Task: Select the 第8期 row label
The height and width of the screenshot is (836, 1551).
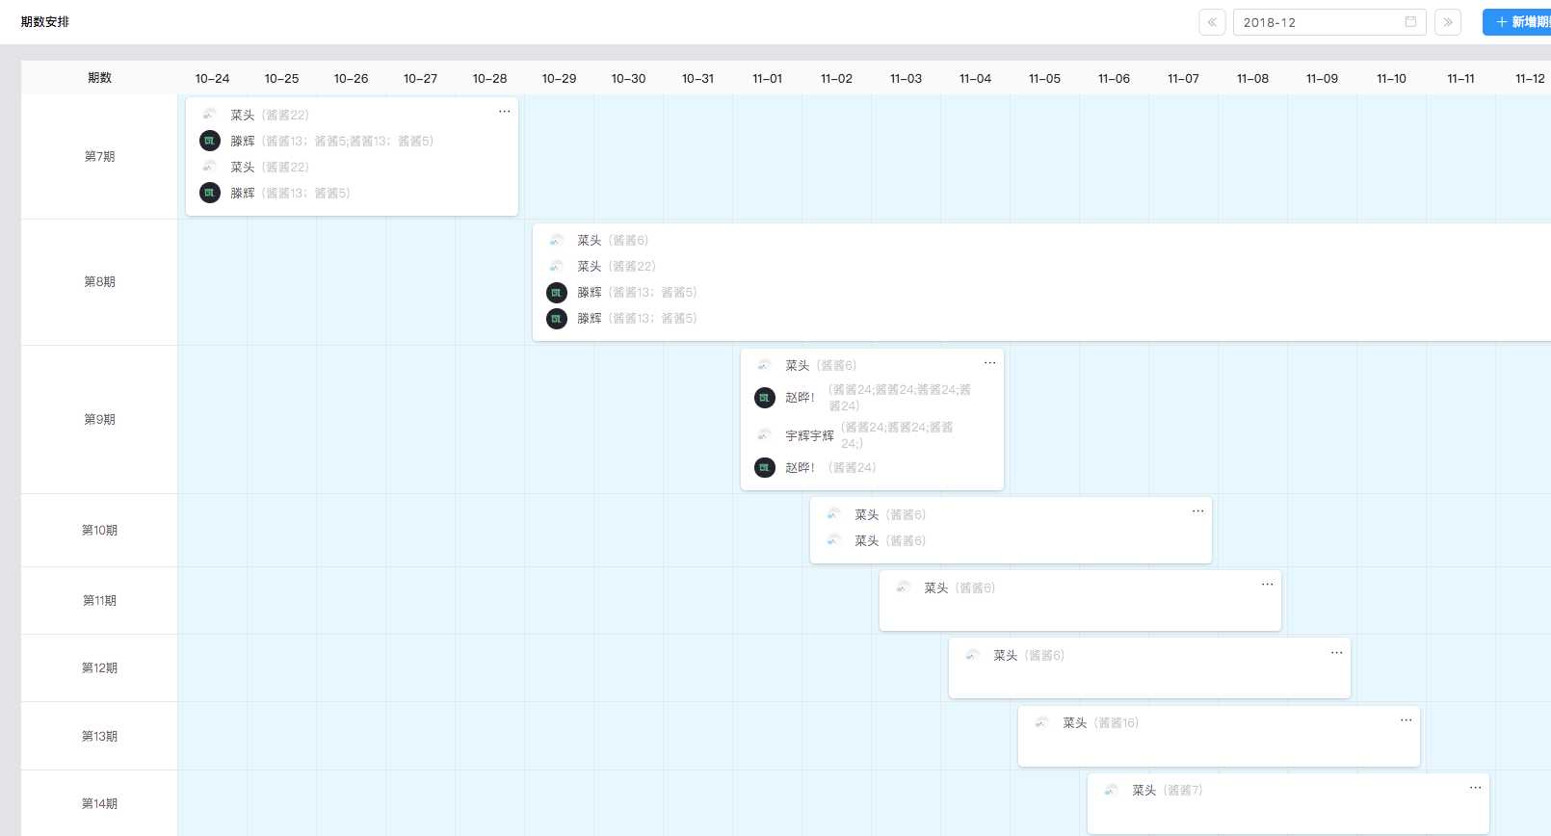Action: [x=99, y=281]
